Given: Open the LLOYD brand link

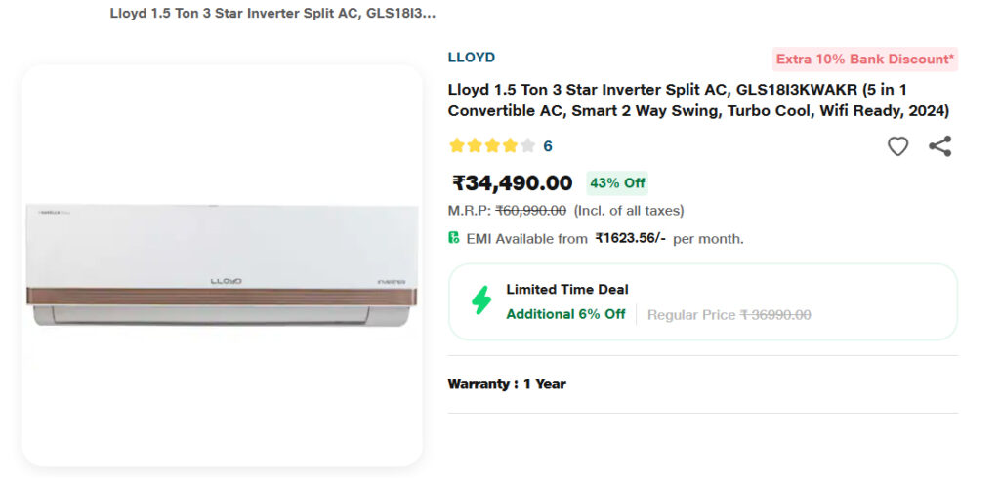Looking at the screenshot, I should click(472, 58).
